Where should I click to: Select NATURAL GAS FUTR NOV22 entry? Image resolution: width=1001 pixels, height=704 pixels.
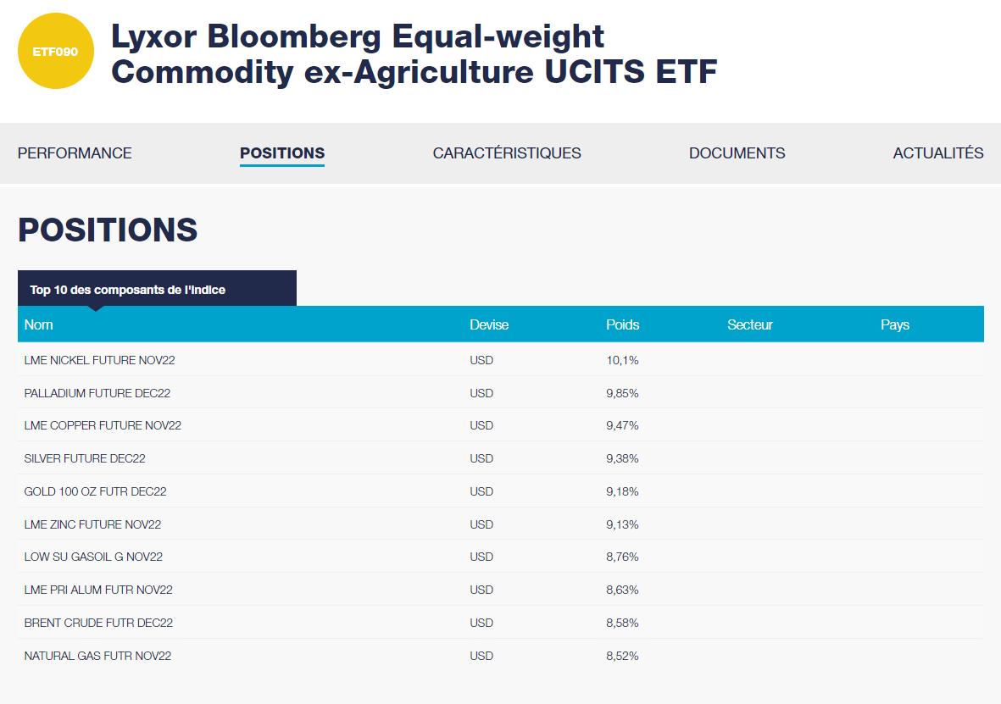[x=97, y=656]
